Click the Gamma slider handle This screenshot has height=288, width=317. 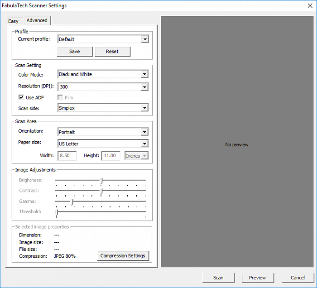click(x=72, y=202)
